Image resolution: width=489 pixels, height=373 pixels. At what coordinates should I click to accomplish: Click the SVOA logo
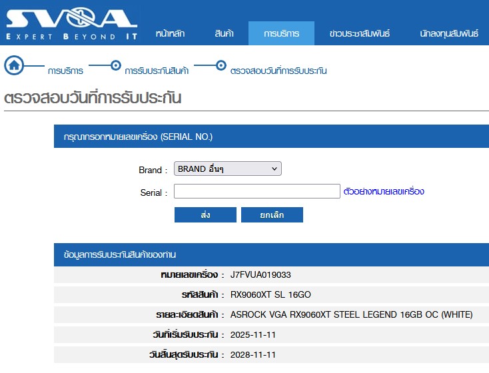[x=72, y=24]
